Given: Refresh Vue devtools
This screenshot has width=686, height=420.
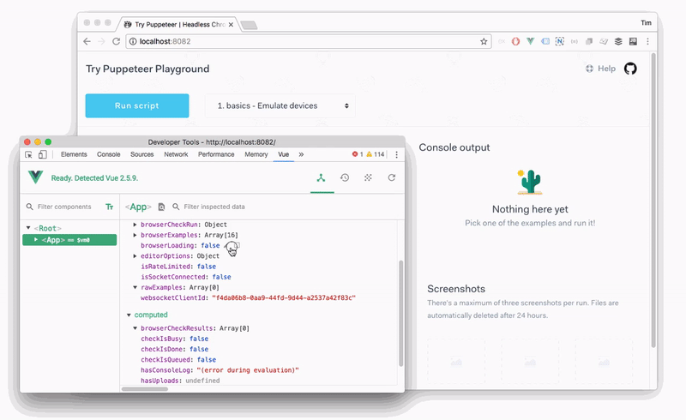Looking at the screenshot, I should (x=392, y=177).
